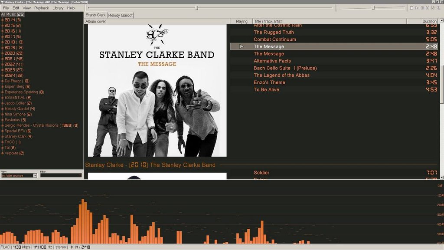Switch to the Stanly Clark playlist tab
Viewport: 444px width, 250px height.
tap(95, 15)
